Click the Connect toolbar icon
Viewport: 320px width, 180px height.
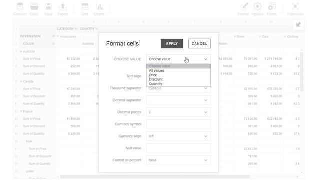tap(20, 9)
